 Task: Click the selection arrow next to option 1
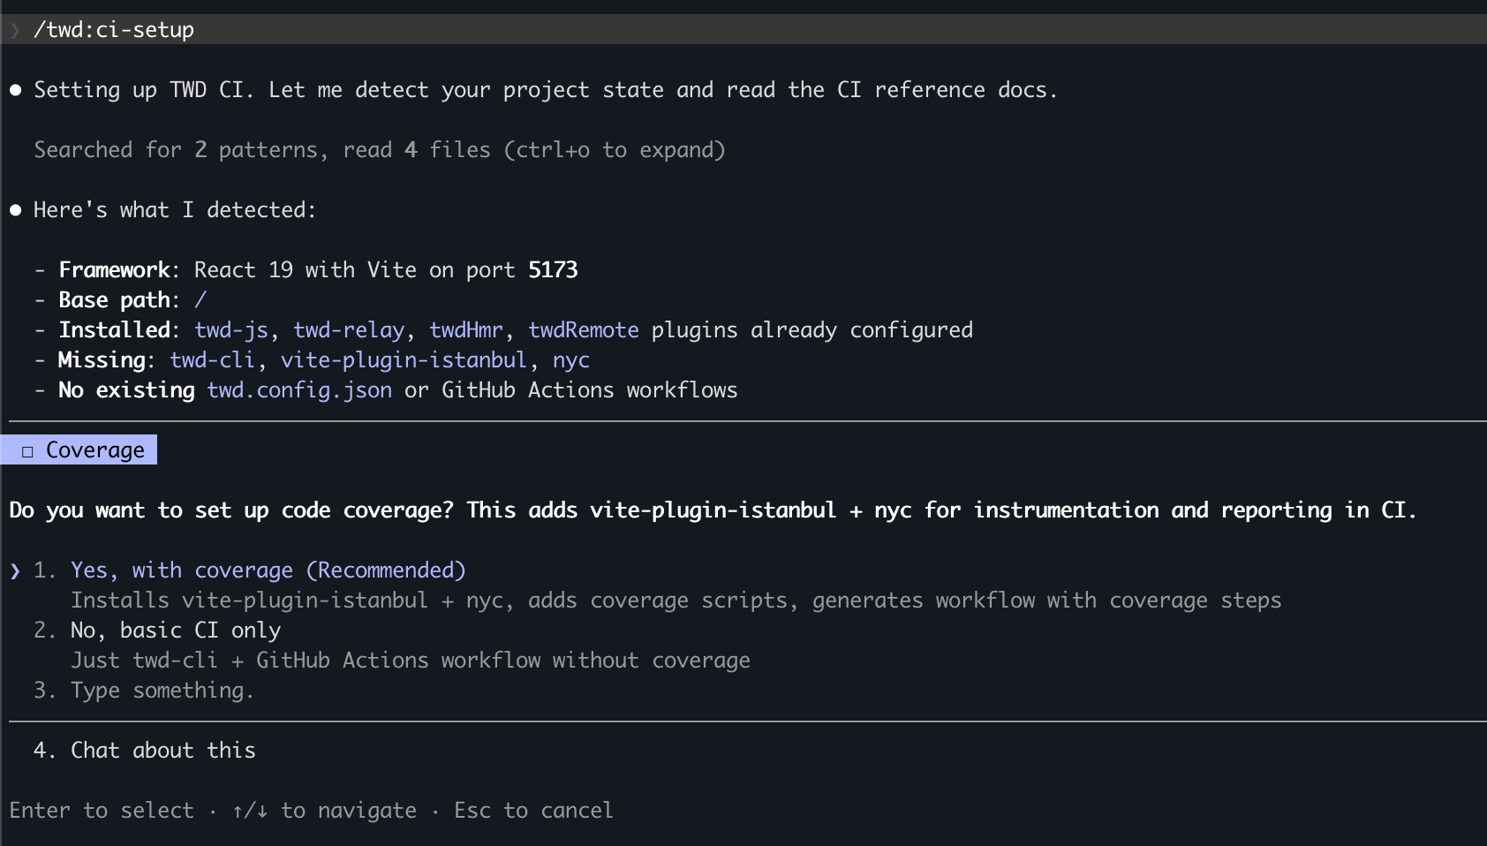point(14,570)
